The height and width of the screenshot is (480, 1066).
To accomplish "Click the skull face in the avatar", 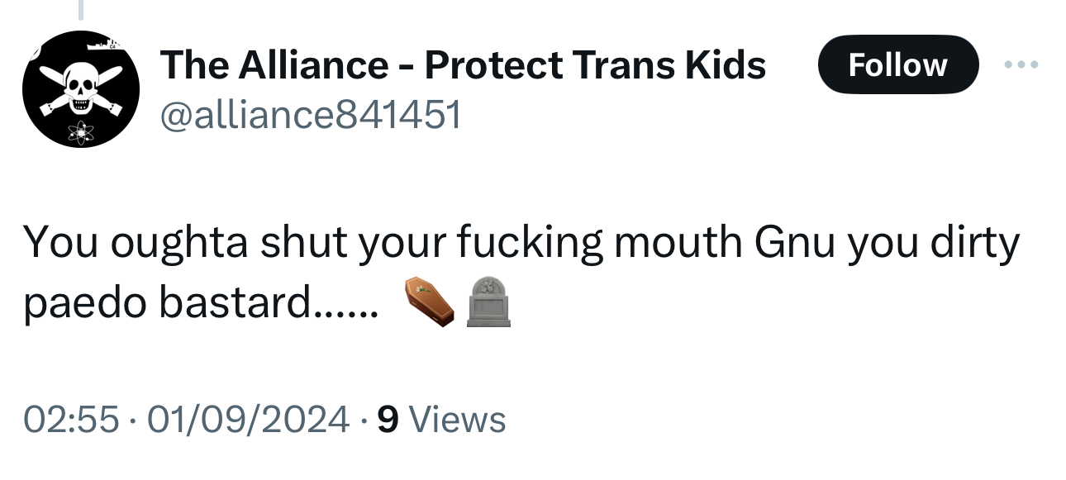I will (80, 85).
